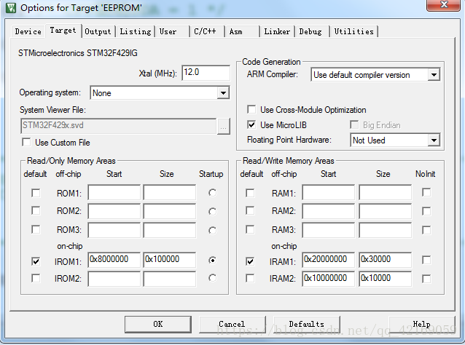Select ROM3 Startup radio button

pos(212,231)
